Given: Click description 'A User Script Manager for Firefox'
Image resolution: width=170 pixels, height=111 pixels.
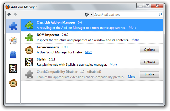Looking at the screenshot, I should click(60, 52).
